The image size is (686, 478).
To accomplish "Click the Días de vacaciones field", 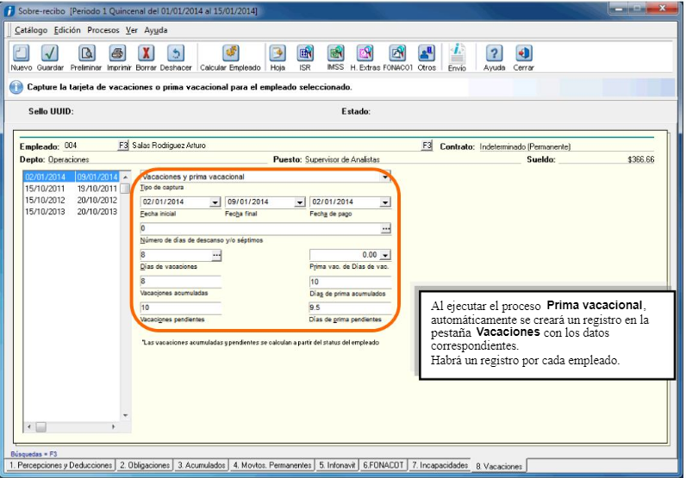I will (x=176, y=255).
